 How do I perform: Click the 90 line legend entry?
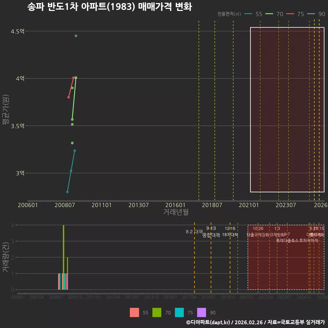[316, 14]
